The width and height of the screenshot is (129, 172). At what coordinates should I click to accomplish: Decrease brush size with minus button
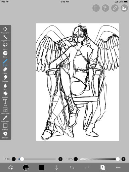pyautogui.click(x=14, y=159)
